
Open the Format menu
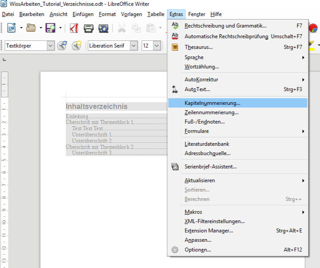pyautogui.click(x=107, y=14)
